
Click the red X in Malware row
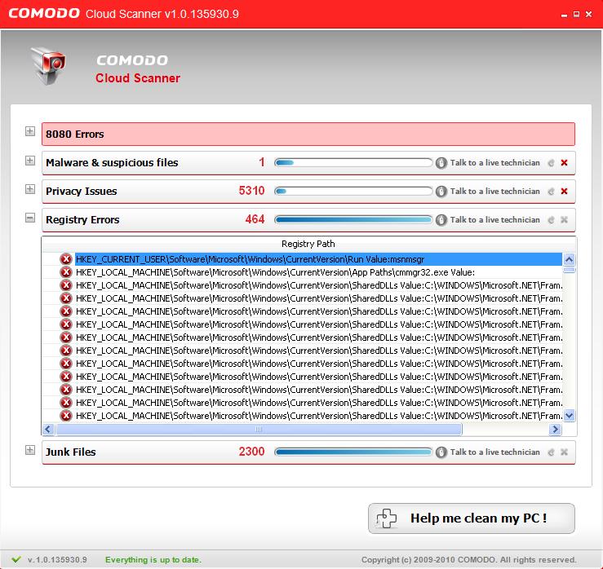coord(564,163)
